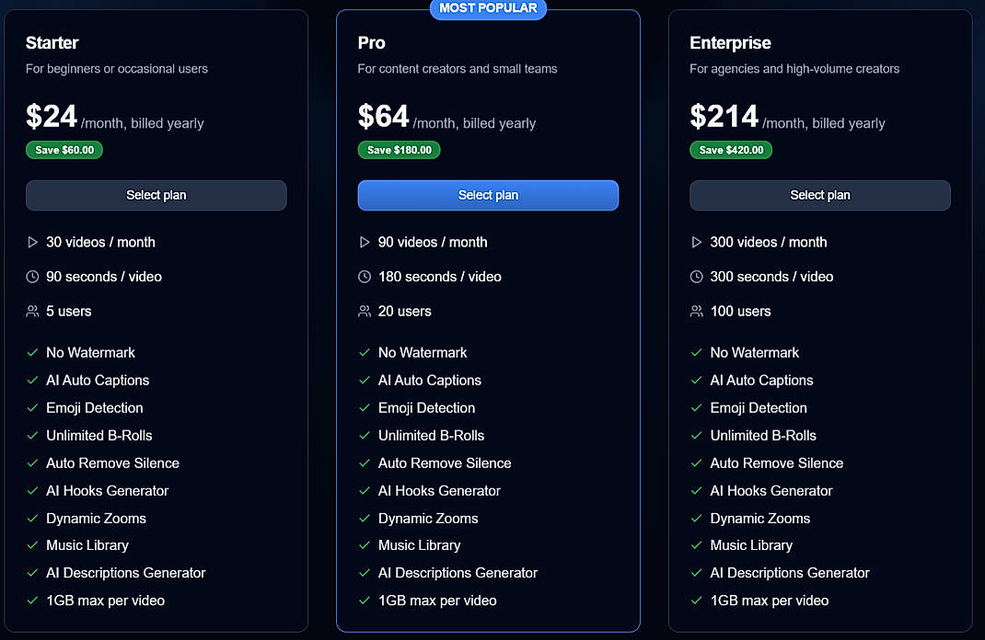Screen dimensions: 985x640
Task: Click the play icon next to Pro's 90 videos
Action: coord(365,242)
